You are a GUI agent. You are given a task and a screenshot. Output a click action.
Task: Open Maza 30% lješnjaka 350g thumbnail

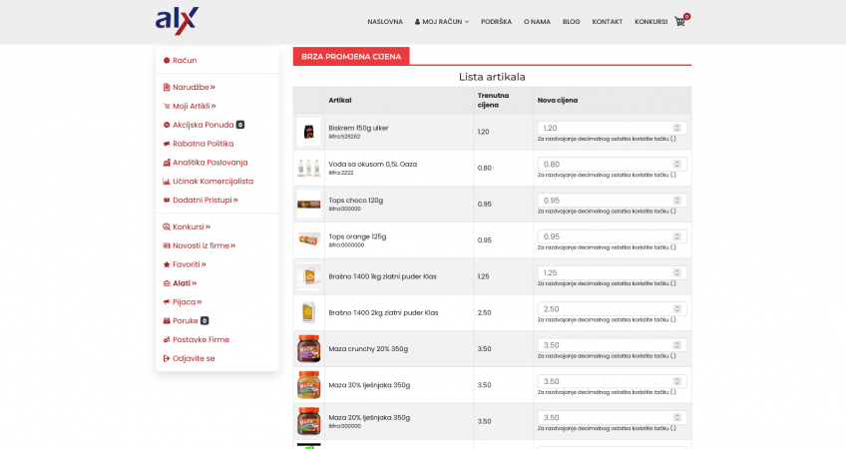[x=308, y=385]
